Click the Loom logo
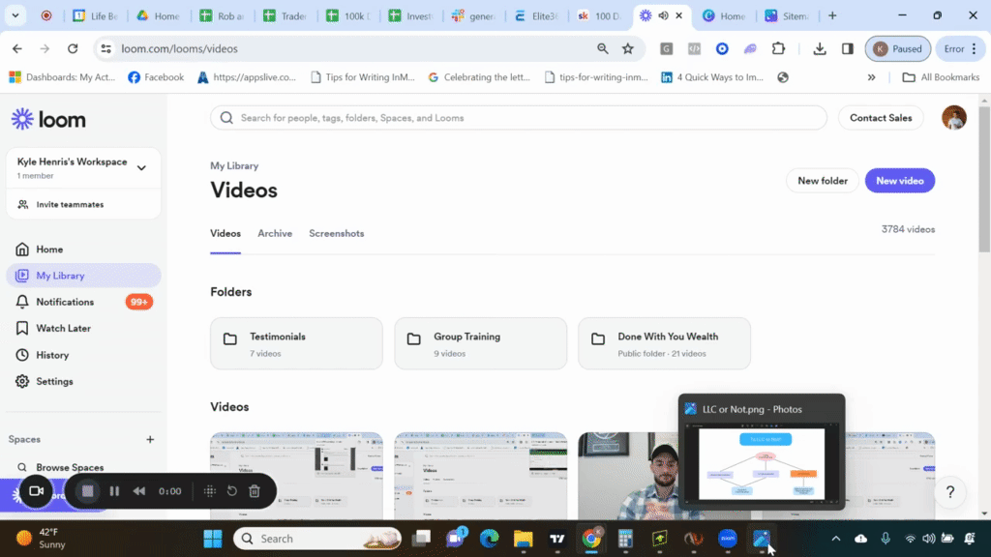The image size is (991, 557). pyautogui.click(x=48, y=119)
